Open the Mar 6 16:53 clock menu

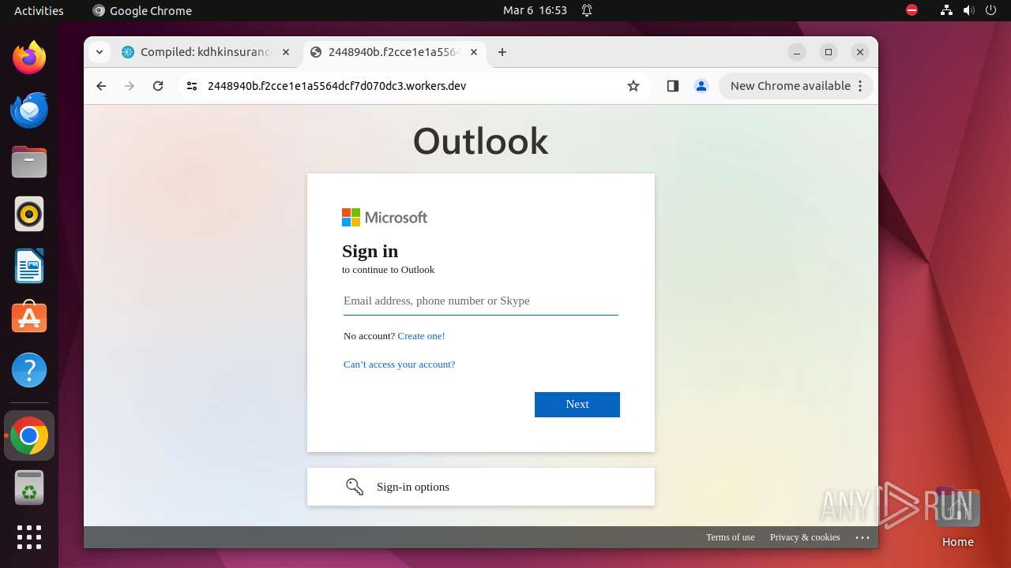535,10
